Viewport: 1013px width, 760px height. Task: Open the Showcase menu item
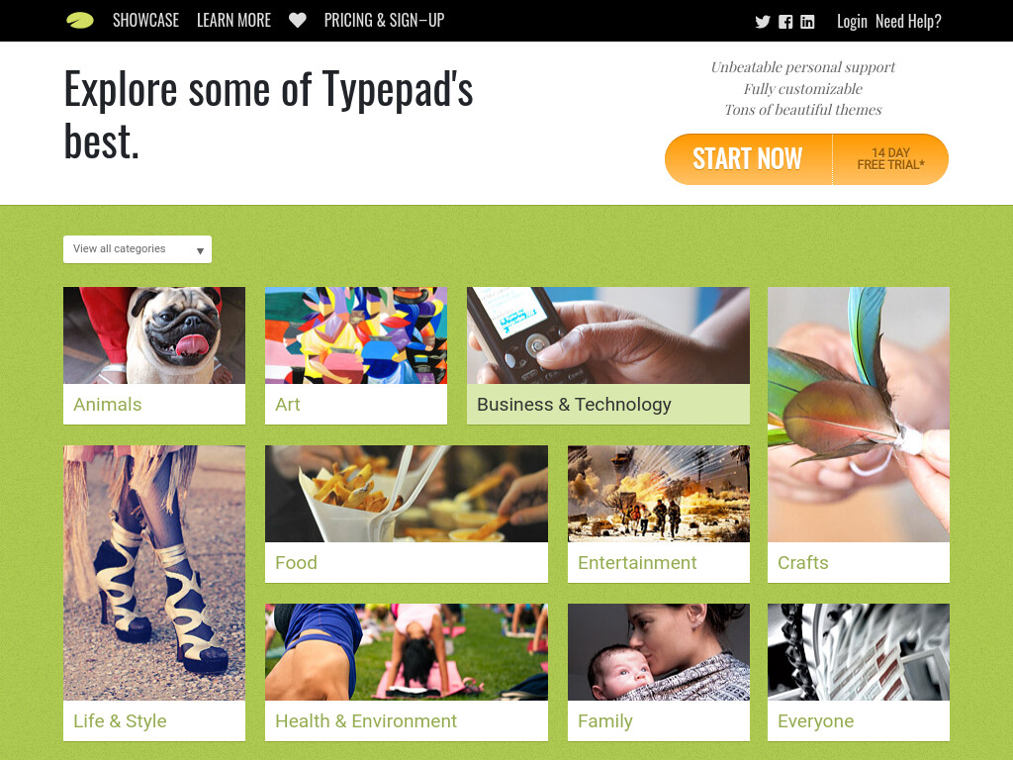tap(146, 21)
